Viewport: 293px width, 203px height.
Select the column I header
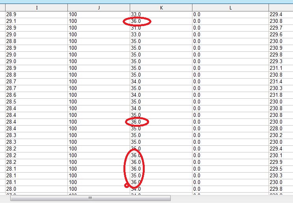(36, 8)
